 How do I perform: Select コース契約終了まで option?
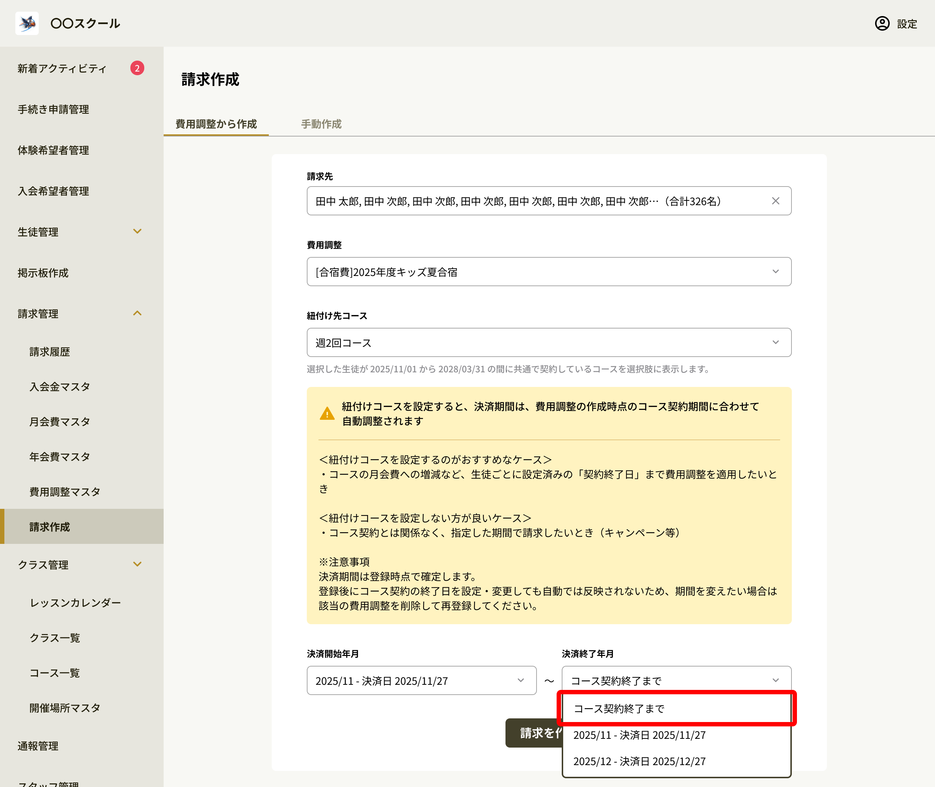pyautogui.click(x=676, y=709)
